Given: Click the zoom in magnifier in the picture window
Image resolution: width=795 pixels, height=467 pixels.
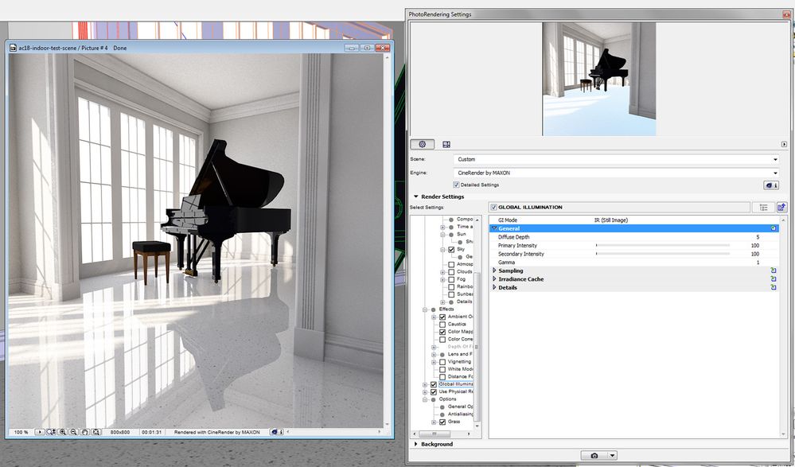Looking at the screenshot, I should [x=62, y=432].
